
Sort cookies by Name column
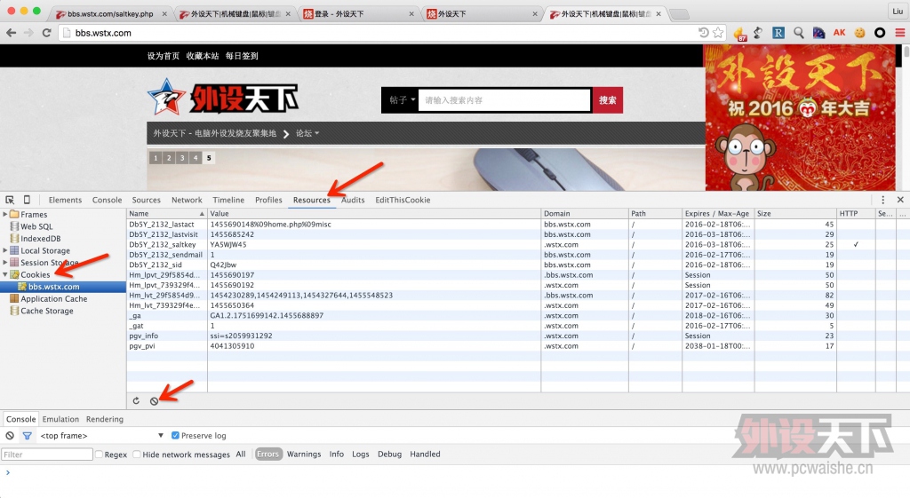pos(167,213)
